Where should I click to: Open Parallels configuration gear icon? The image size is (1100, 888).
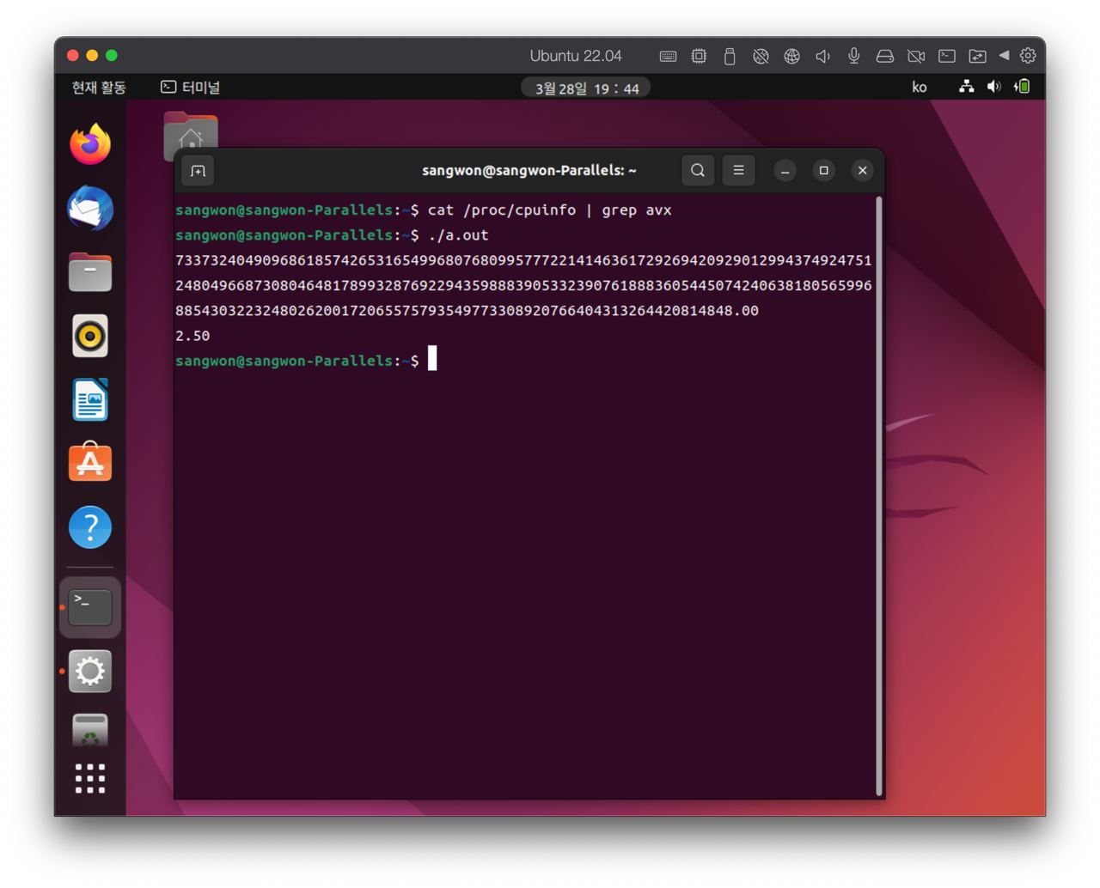coord(1028,55)
